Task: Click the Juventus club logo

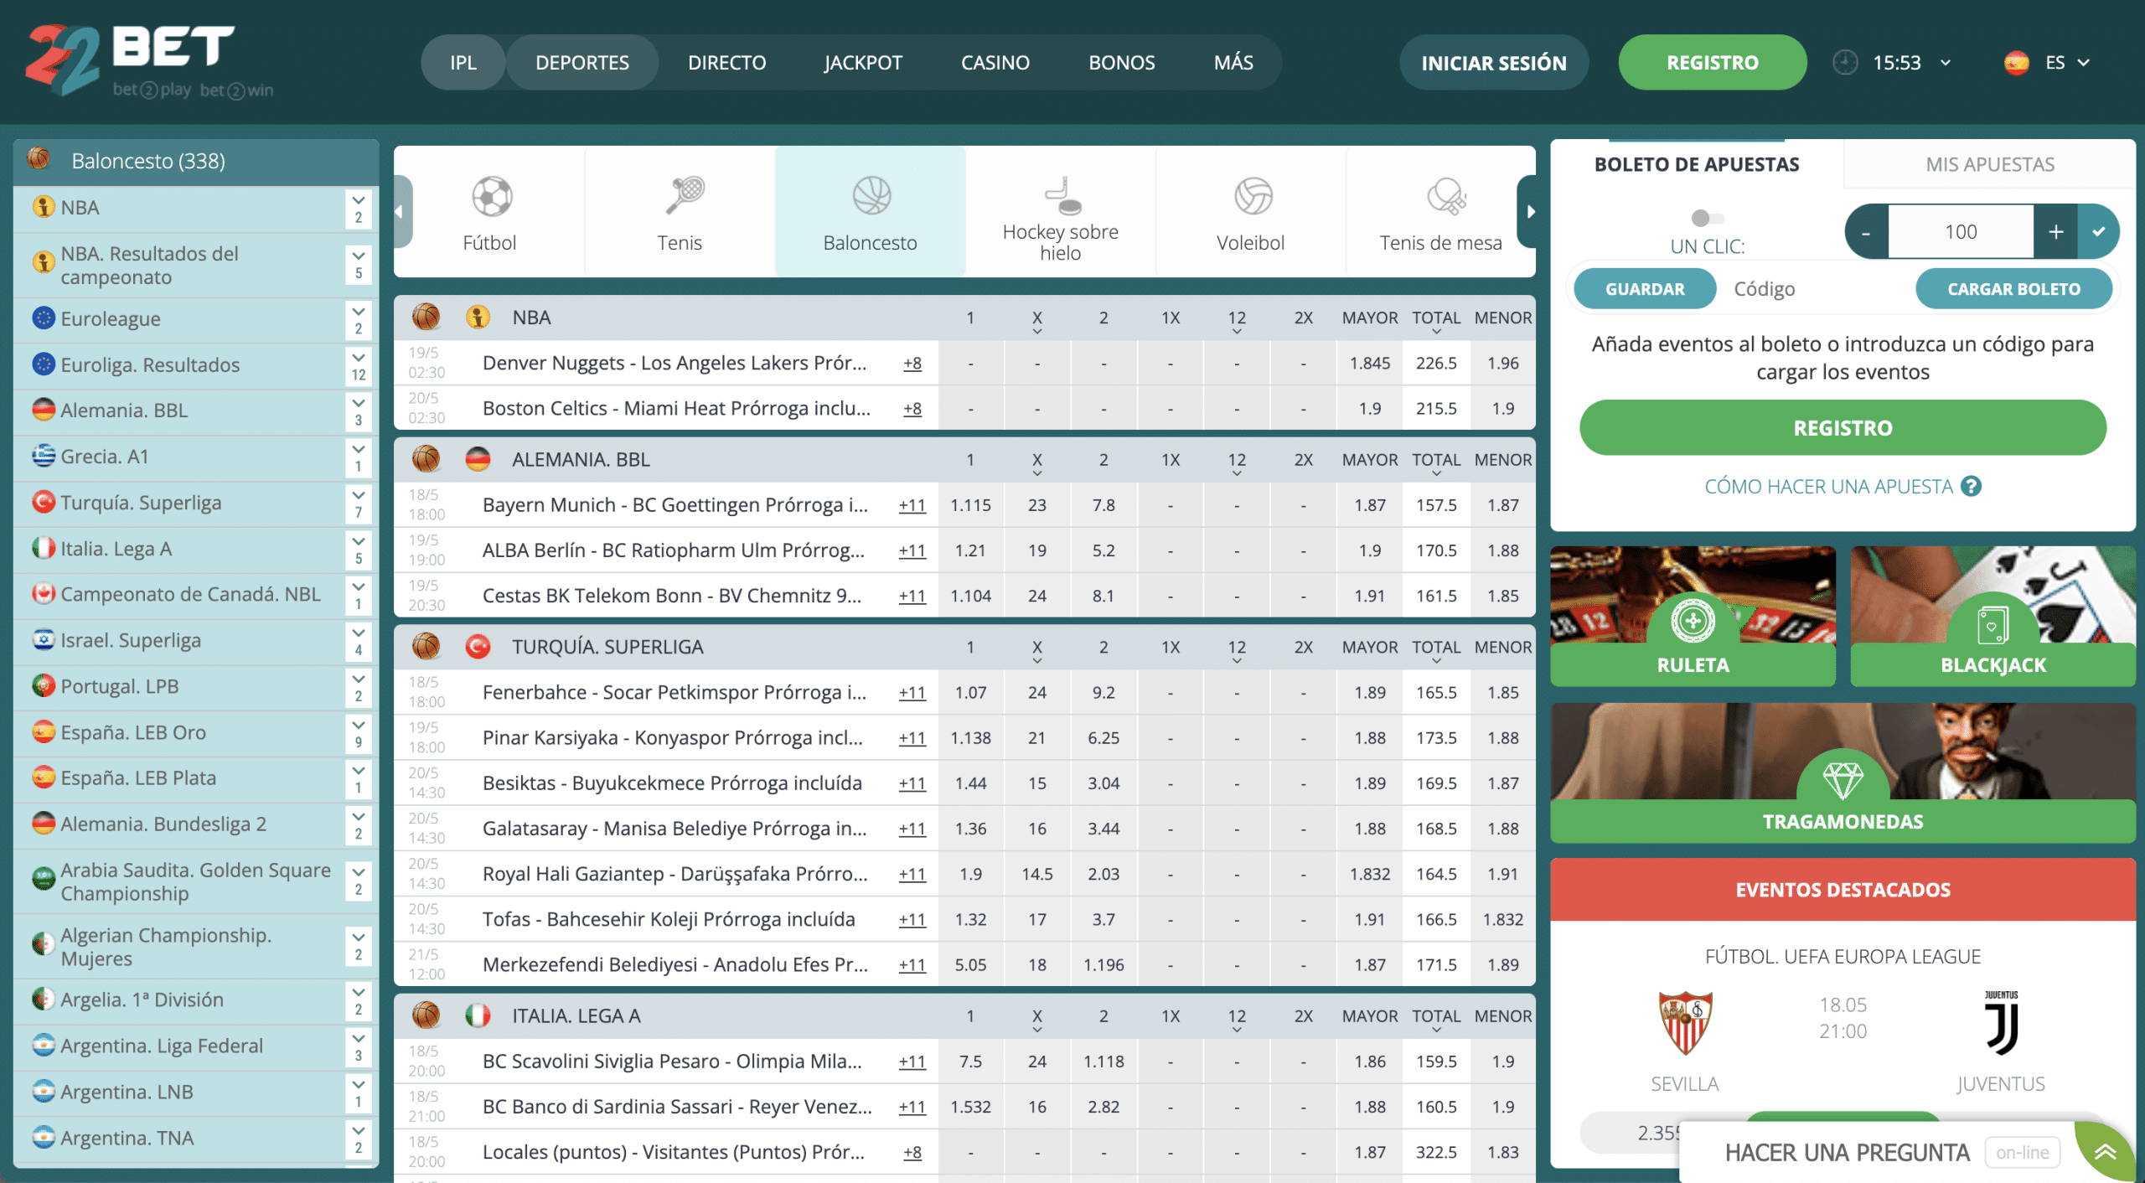Action: [2001, 1023]
